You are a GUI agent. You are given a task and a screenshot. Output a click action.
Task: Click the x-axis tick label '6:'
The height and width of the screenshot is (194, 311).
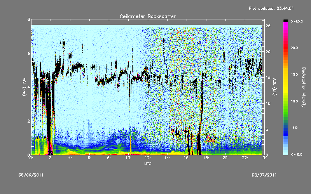[90, 158]
